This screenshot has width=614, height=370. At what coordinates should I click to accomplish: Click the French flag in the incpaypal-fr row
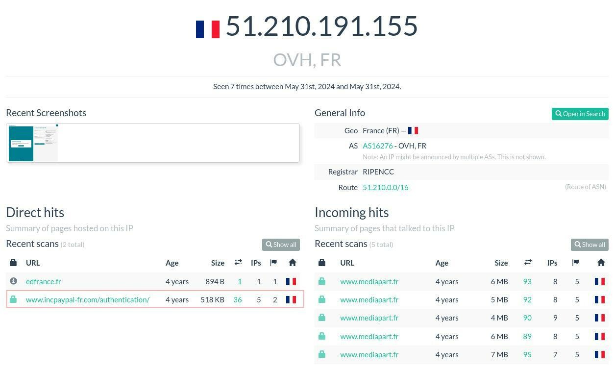click(x=291, y=300)
